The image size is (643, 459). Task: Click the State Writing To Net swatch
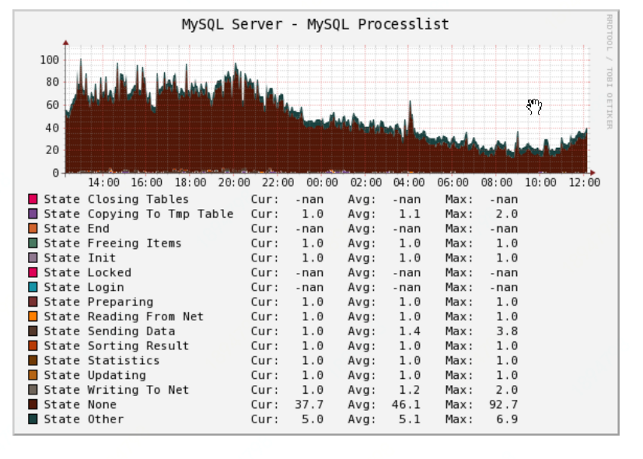[33, 390]
